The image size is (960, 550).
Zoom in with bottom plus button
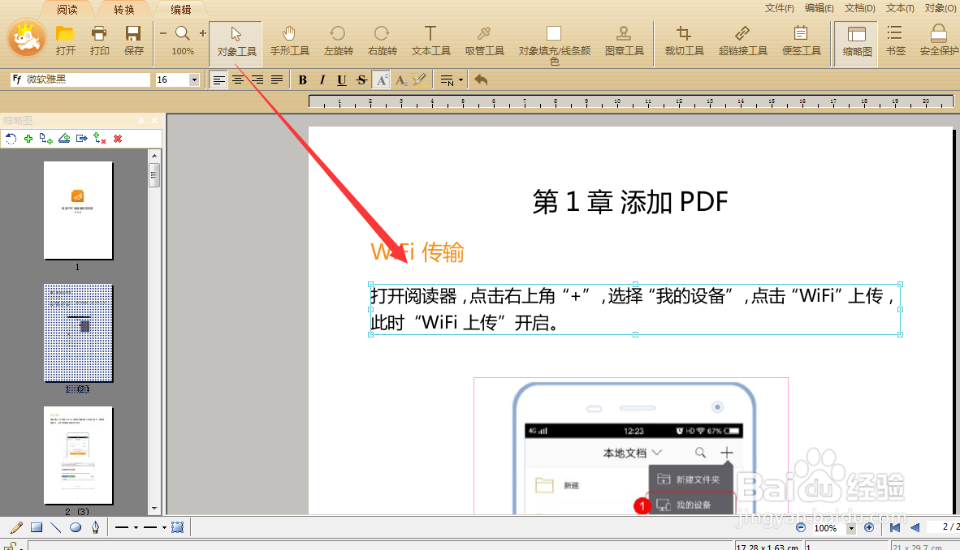869,527
